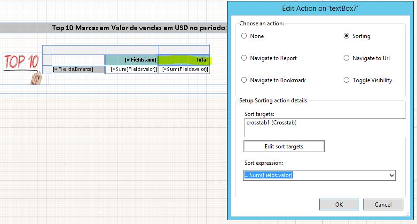This screenshot has width=417, height=224.
Task: Cancel the Edit Action dialog
Action: point(383,204)
